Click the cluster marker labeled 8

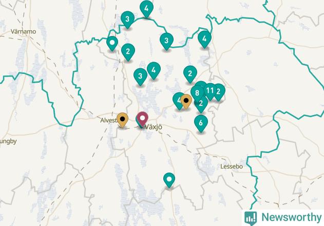point(197,93)
